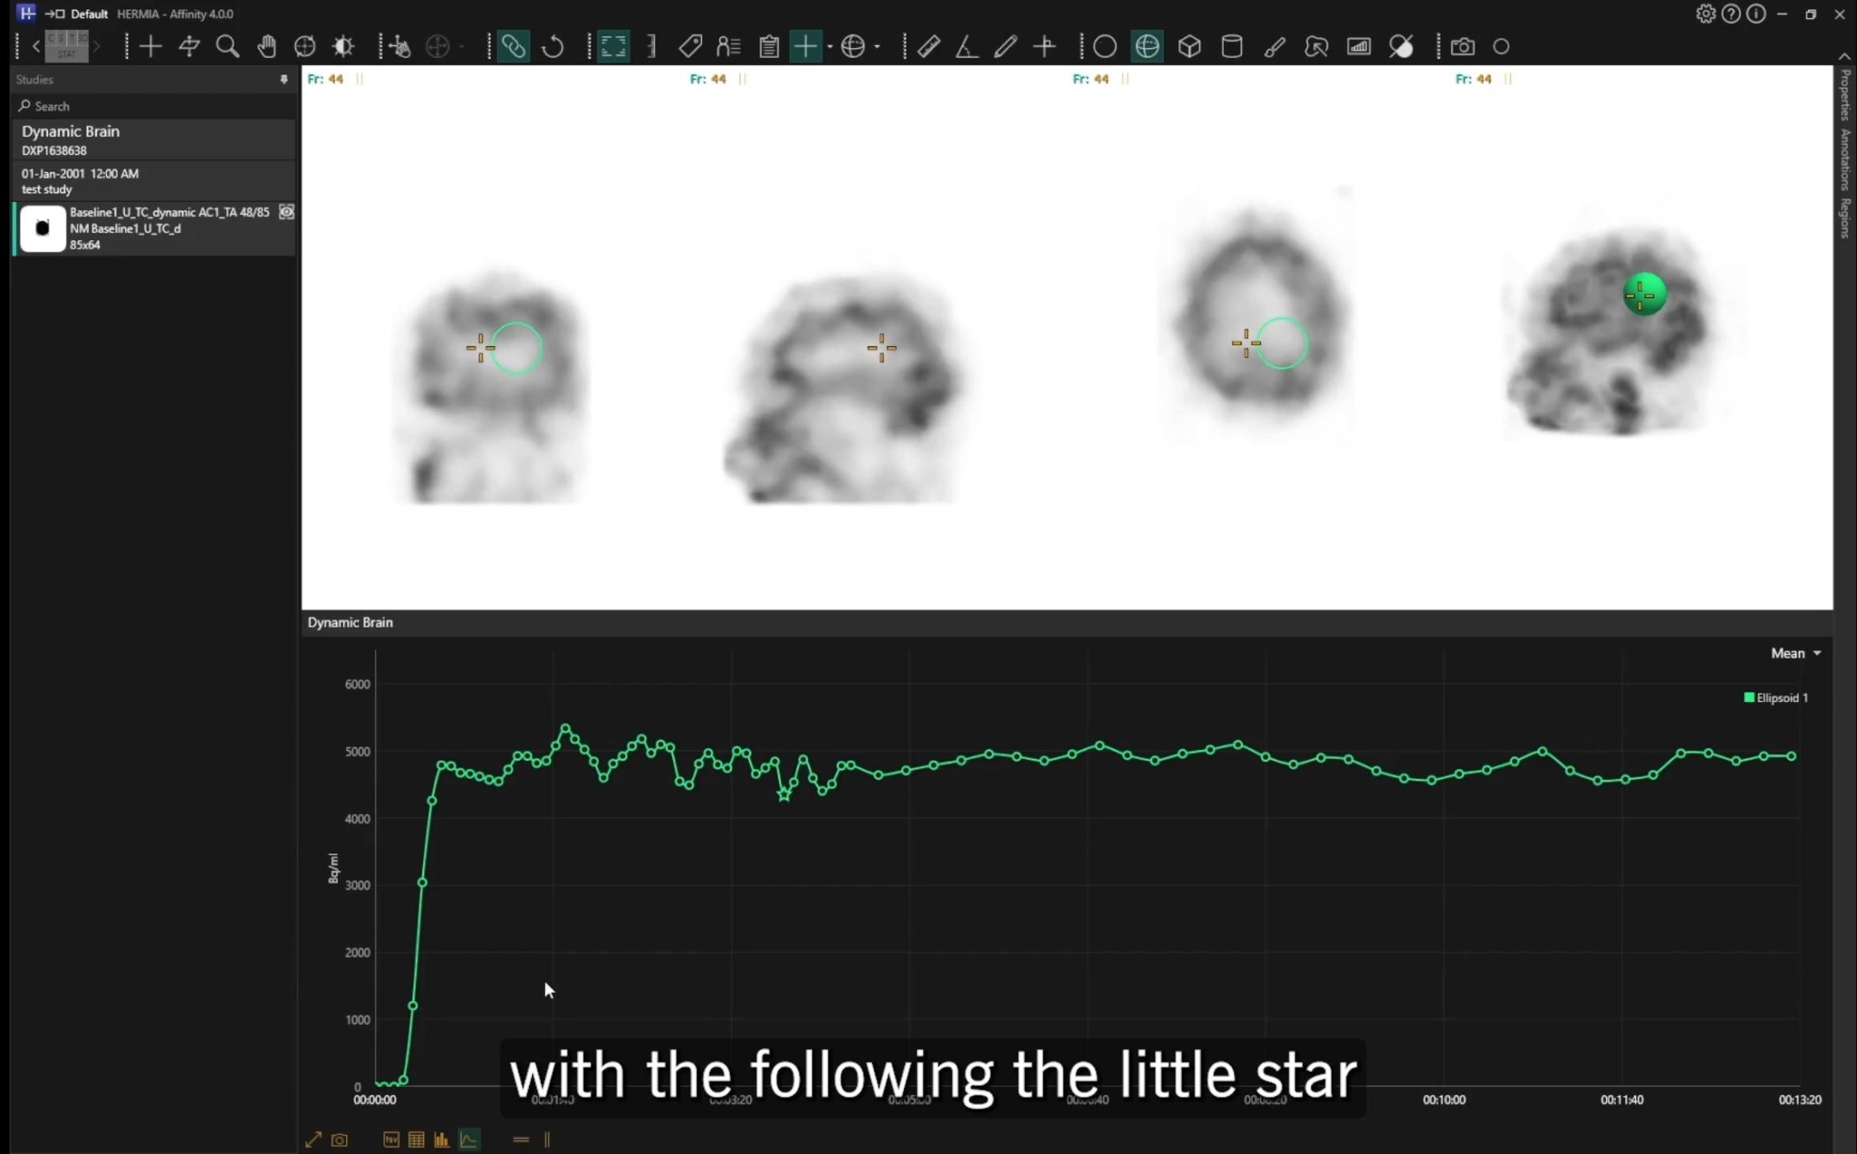Toggle the curve graph view button
This screenshot has height=1154, width=1857.
tap(469, 1140)
